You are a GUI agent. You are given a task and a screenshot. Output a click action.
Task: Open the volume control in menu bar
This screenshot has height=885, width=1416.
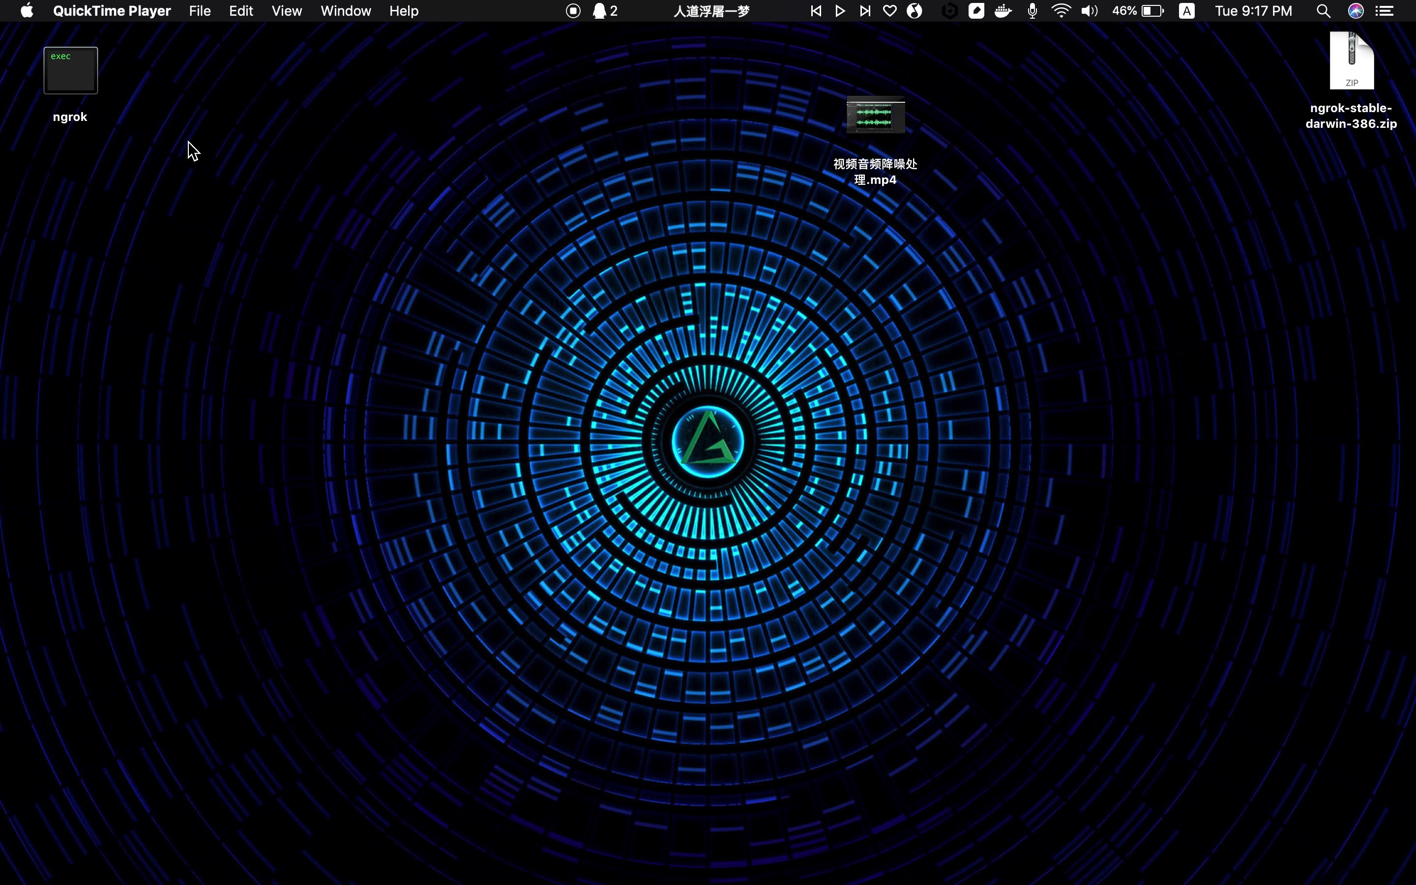coord(1089,11)
